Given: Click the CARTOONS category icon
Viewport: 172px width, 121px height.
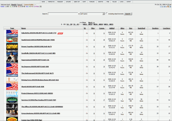Looking at the screenshot, I should (x=12, y=46).
